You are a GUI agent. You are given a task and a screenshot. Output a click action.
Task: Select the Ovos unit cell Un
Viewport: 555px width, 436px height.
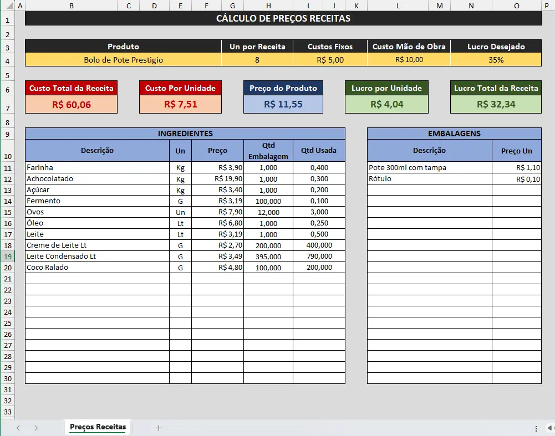[x=181, y=212]
